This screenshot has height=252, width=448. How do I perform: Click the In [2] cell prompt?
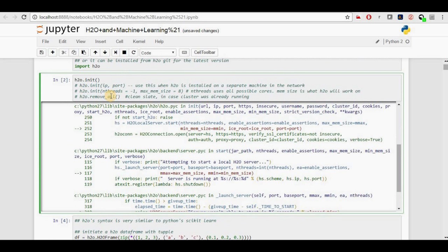coord(62,80)
